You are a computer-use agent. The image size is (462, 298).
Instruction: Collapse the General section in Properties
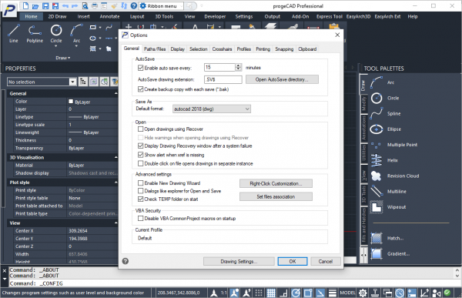click(x=115, y=93)
